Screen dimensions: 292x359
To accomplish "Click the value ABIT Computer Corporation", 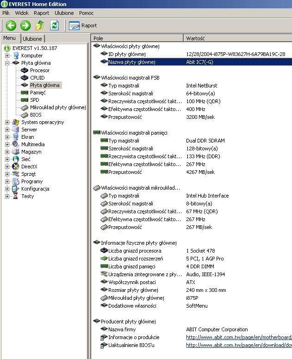I will (x=217, y=329).
